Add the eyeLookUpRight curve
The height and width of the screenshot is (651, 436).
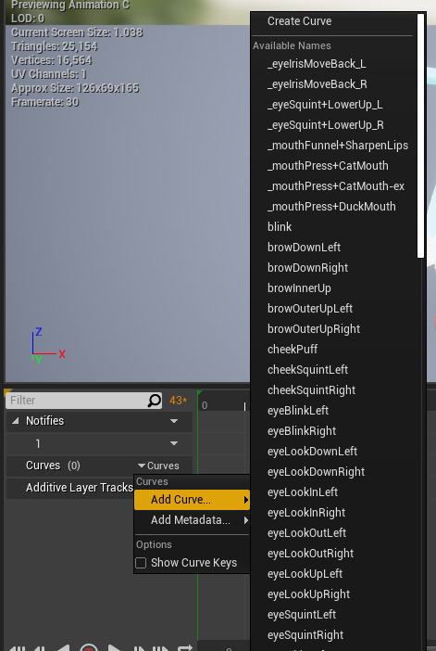308,594
